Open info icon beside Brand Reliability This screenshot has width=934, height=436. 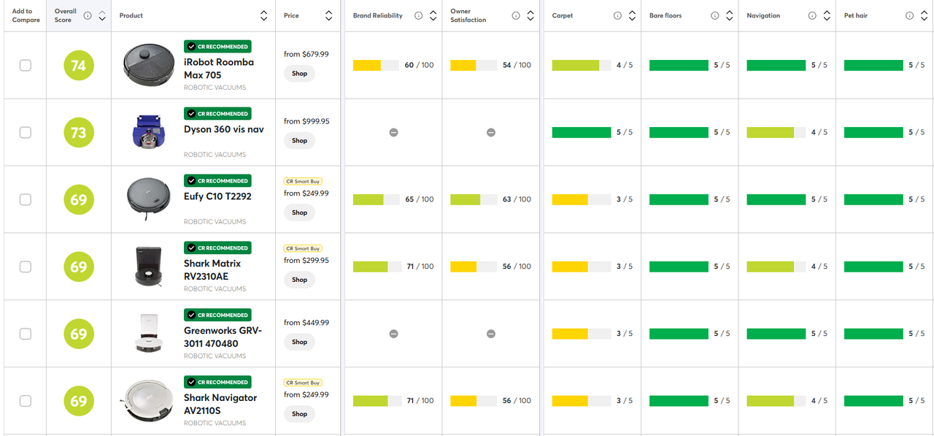[x=418, y=15]
